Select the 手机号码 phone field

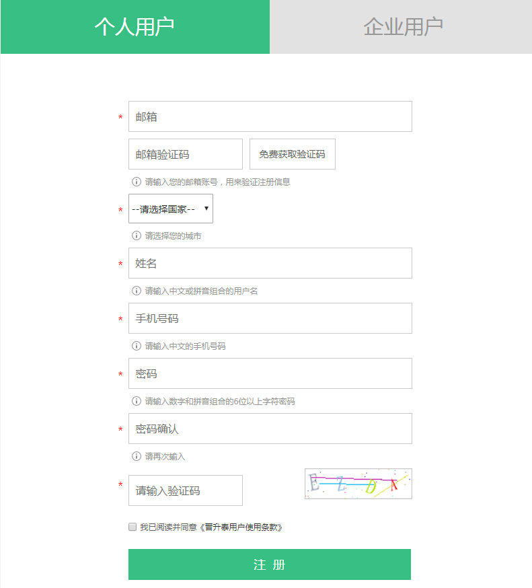coord(270,318)
